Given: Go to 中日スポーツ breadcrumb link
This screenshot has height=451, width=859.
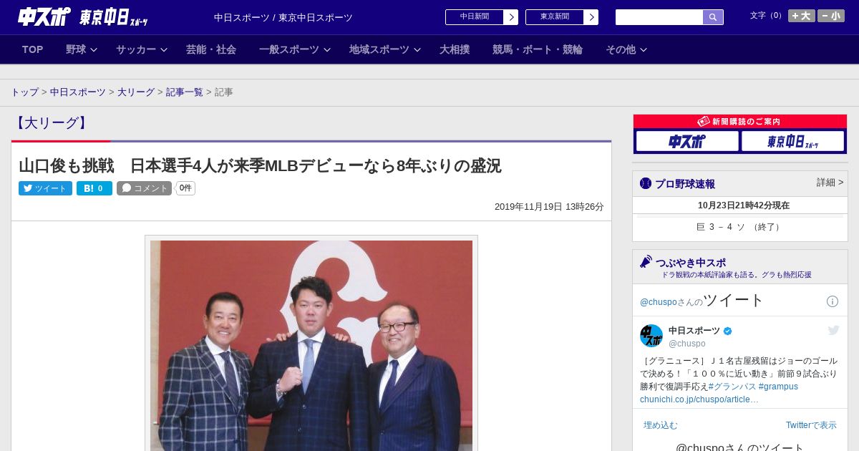Looking at the screenshot, I should click(78, 92).
